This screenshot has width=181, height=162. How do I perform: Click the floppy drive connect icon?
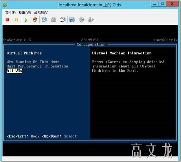coord(72,20)
